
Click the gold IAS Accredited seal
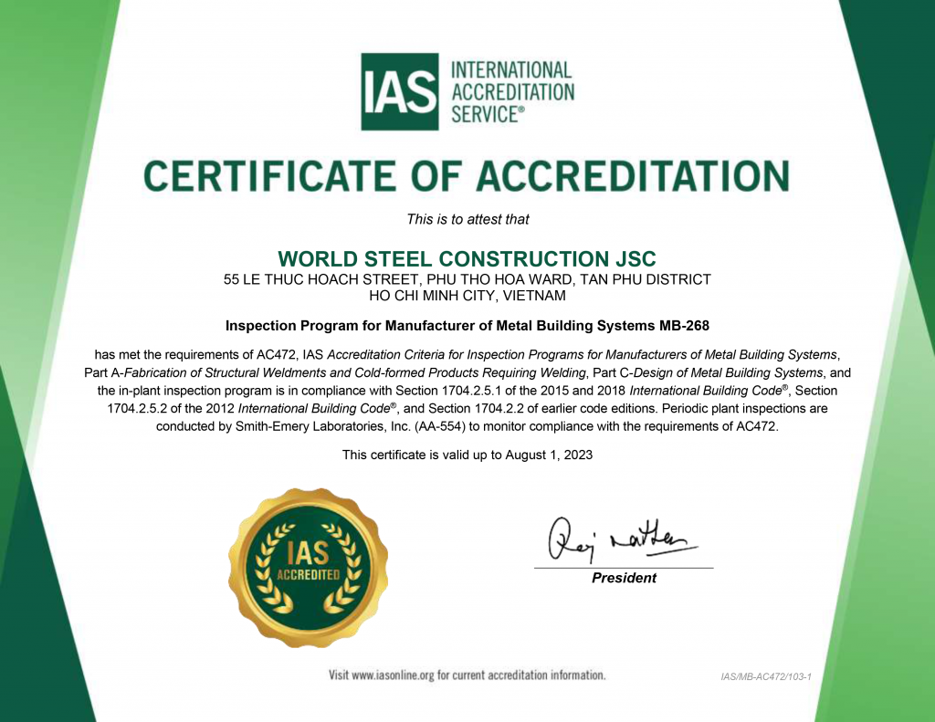[308, 567]
